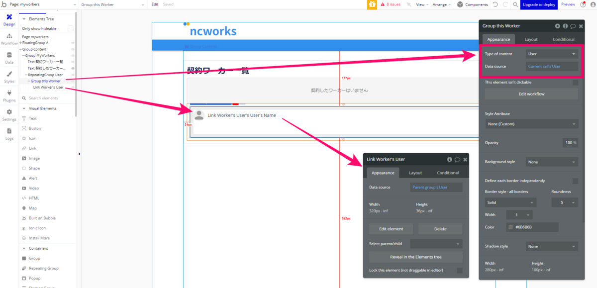This screenshot has width=597, height=288.
Task: Click Reveal in the Elements tree button
Action: coord(416,257)
